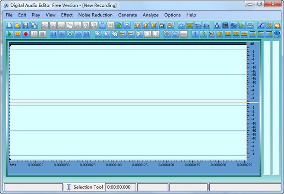
Task: Click the New file icon
Action: [9, 25]
